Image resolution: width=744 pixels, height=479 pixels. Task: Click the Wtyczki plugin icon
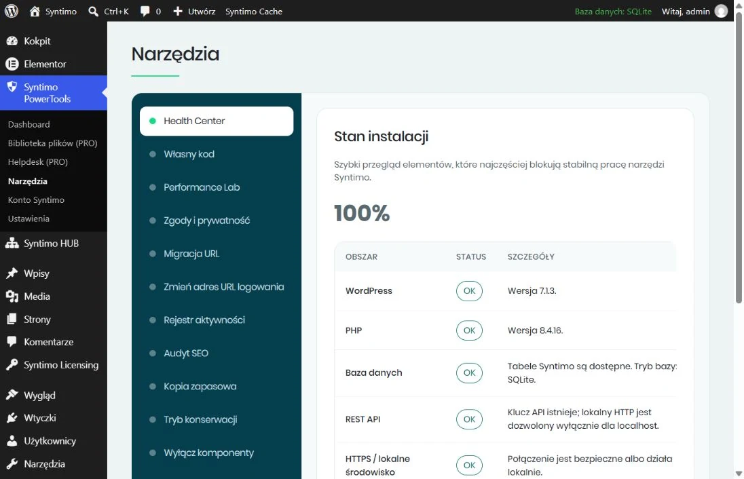pyautogui.click(x=12, y=418)
